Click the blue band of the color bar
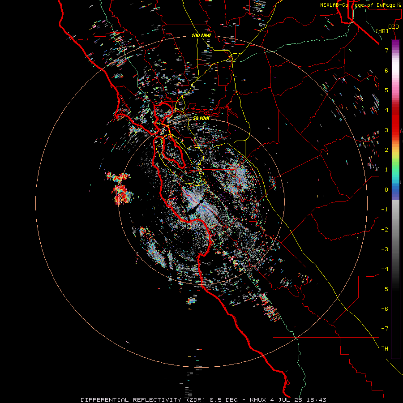403x403 pixels. tap(395, 192)
